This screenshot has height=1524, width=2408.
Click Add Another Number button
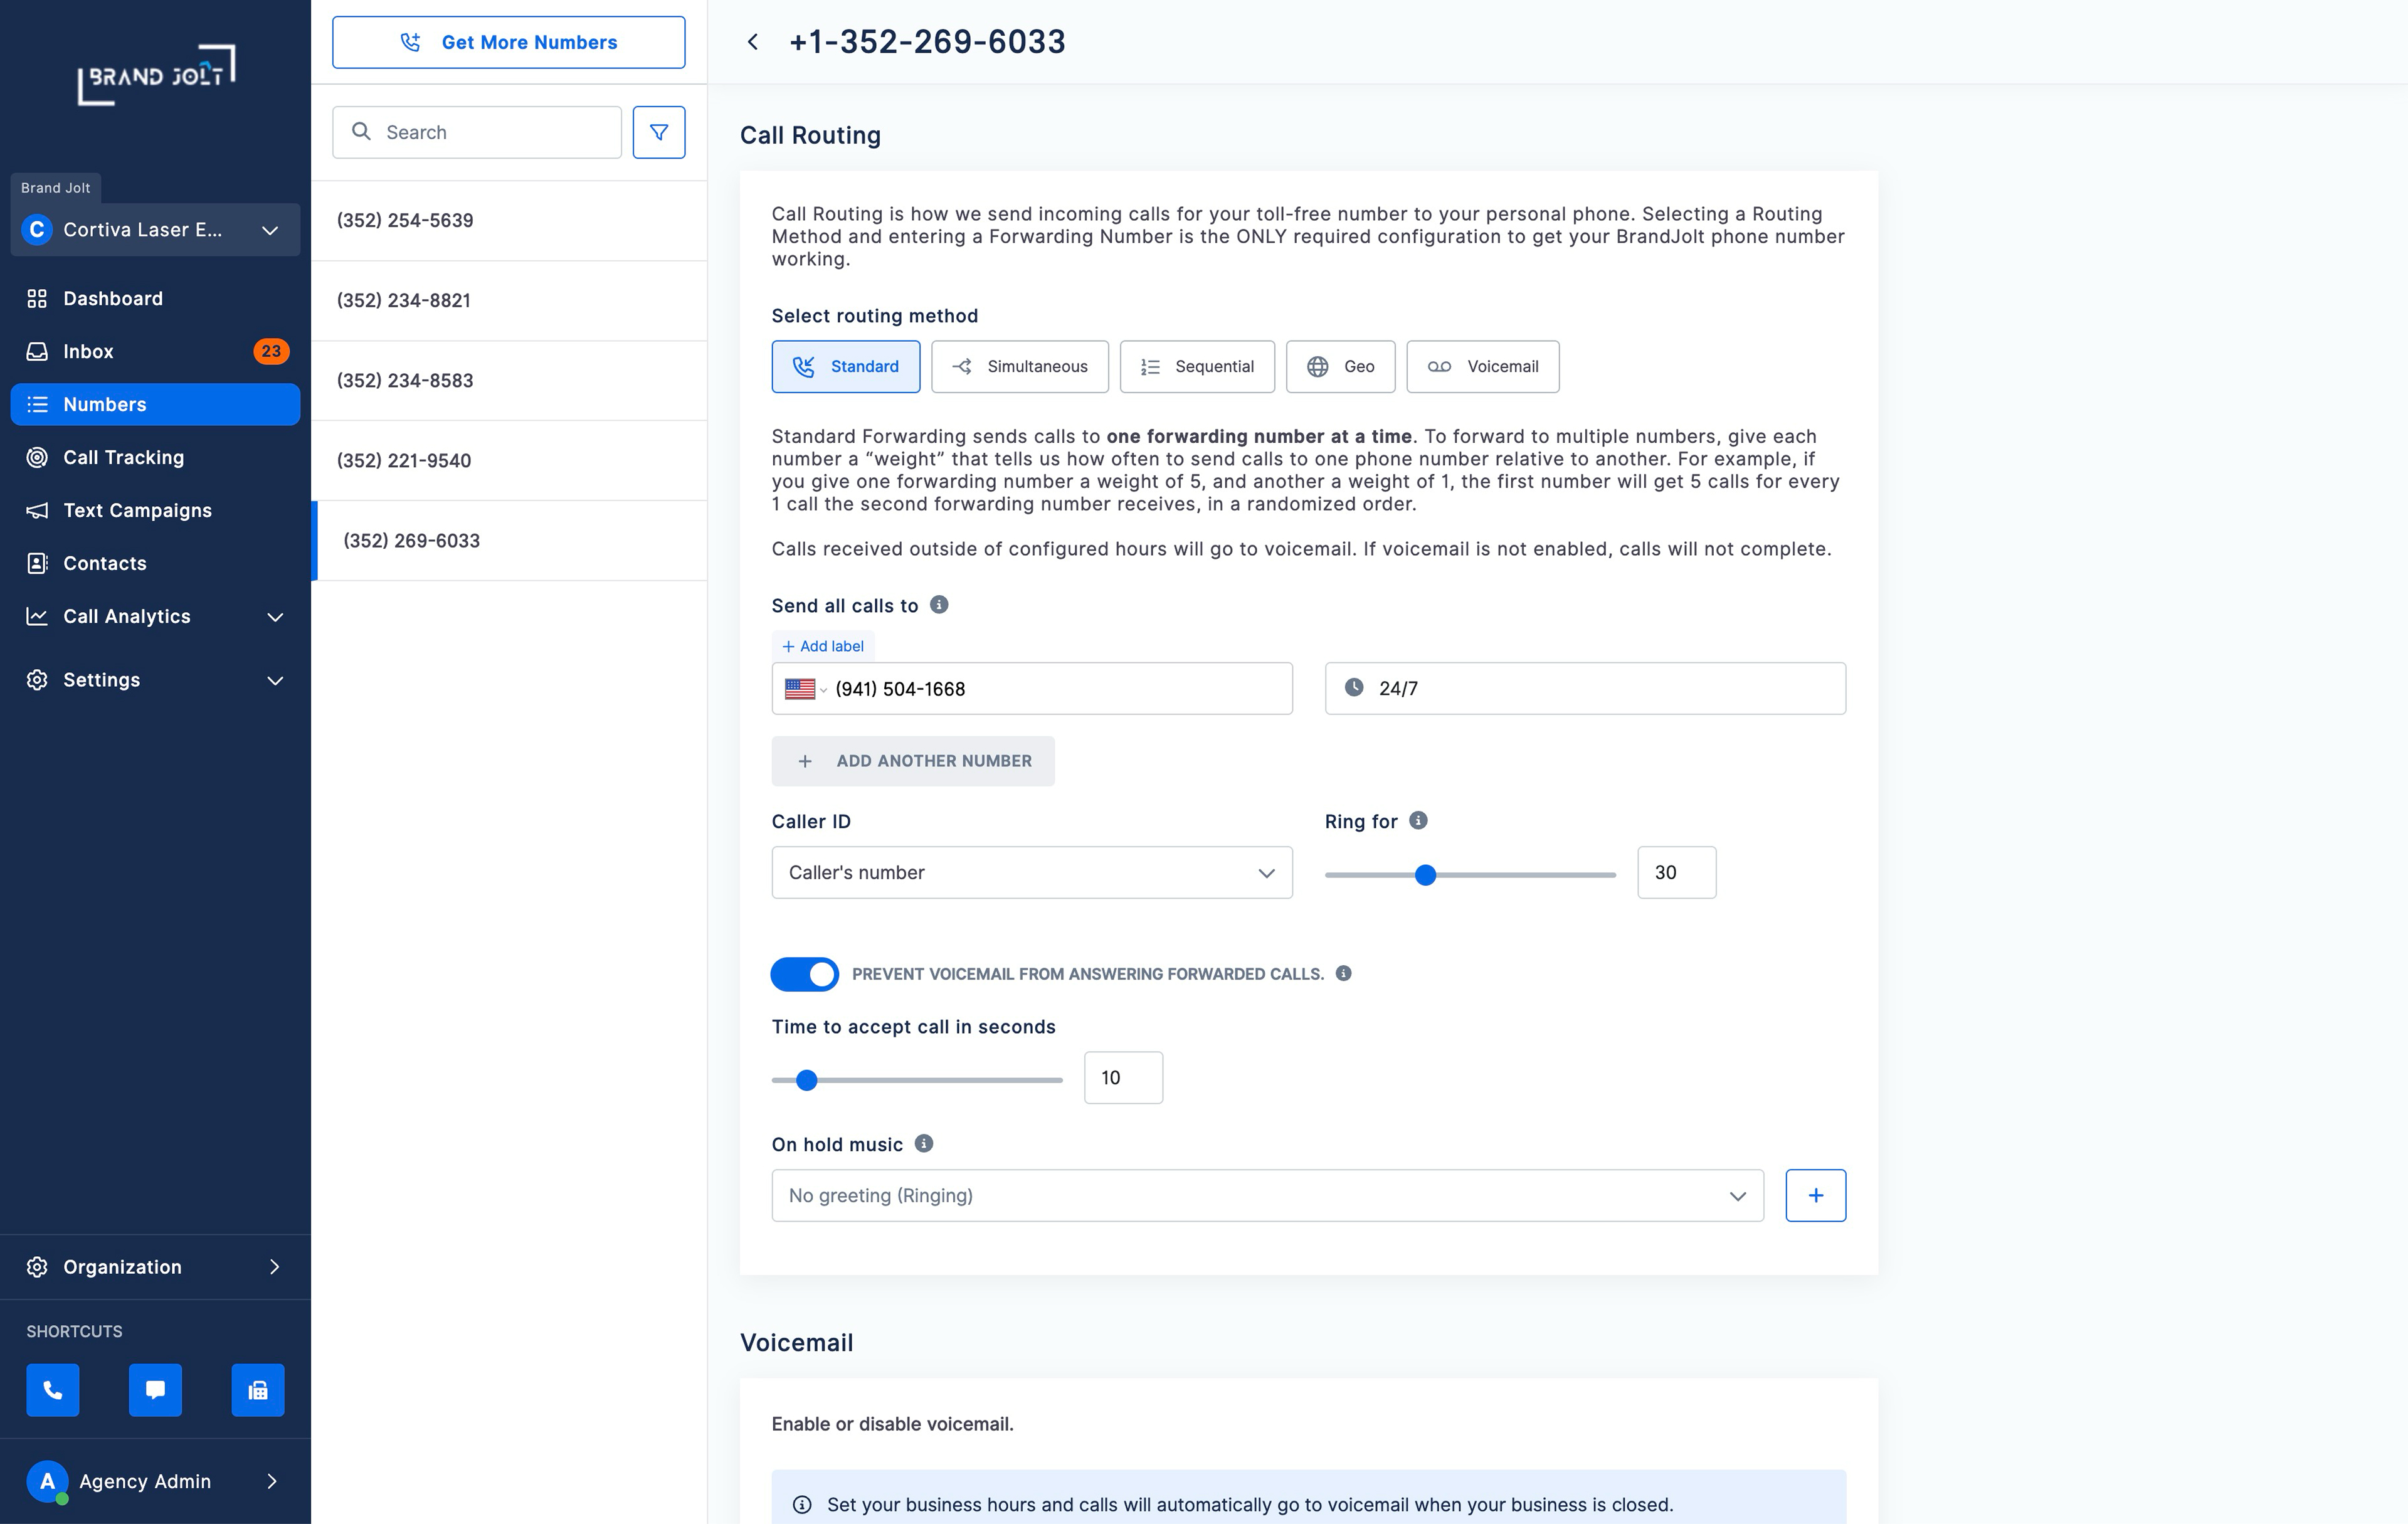(912, 761)
